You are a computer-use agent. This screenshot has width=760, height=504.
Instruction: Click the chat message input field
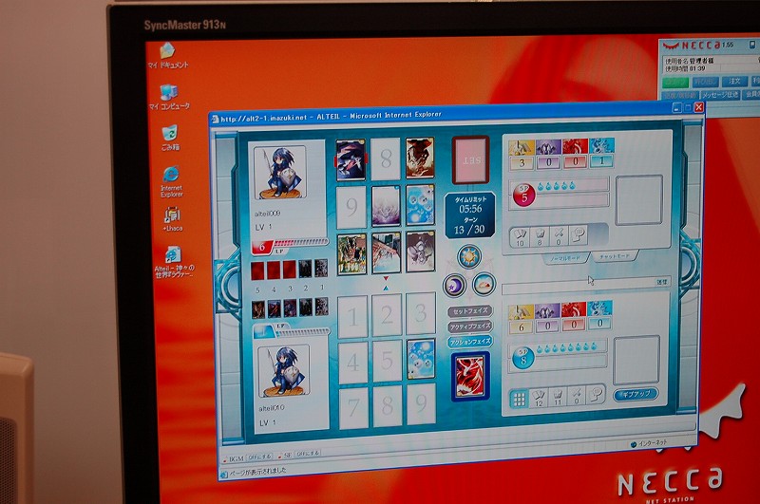(580, 283)
